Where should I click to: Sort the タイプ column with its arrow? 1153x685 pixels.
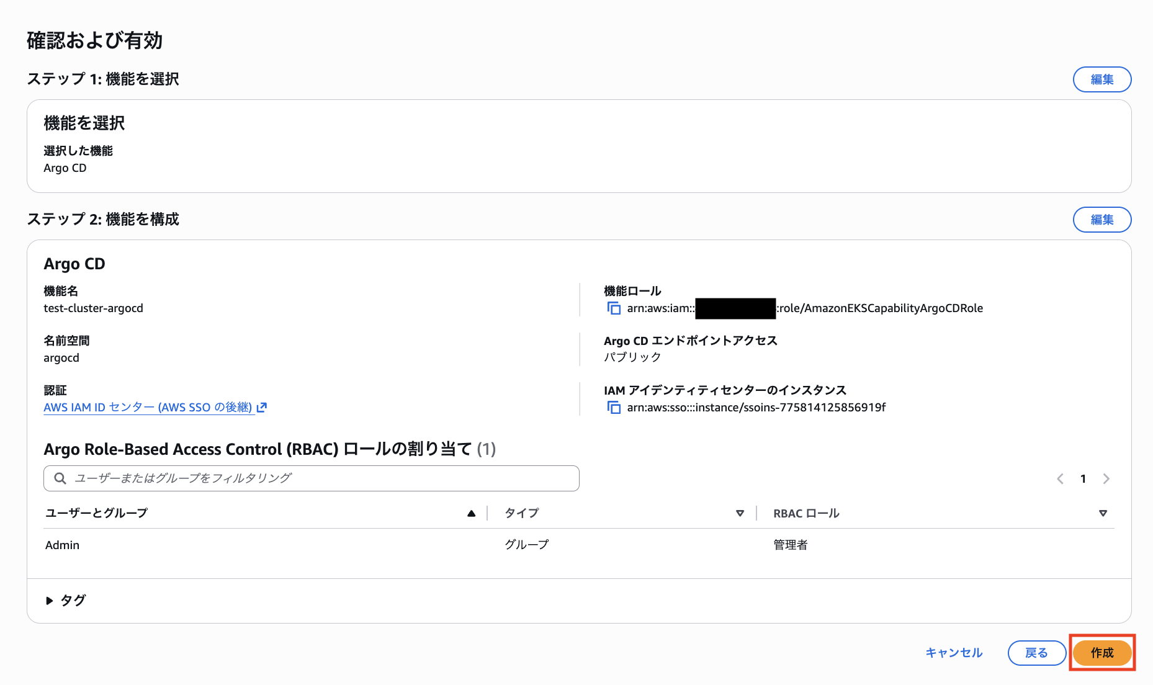pos(740,513)
